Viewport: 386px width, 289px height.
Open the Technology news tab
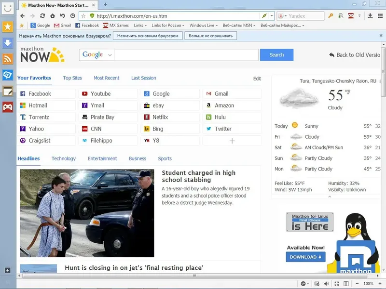pyautogui.click(x=64, y=158)
